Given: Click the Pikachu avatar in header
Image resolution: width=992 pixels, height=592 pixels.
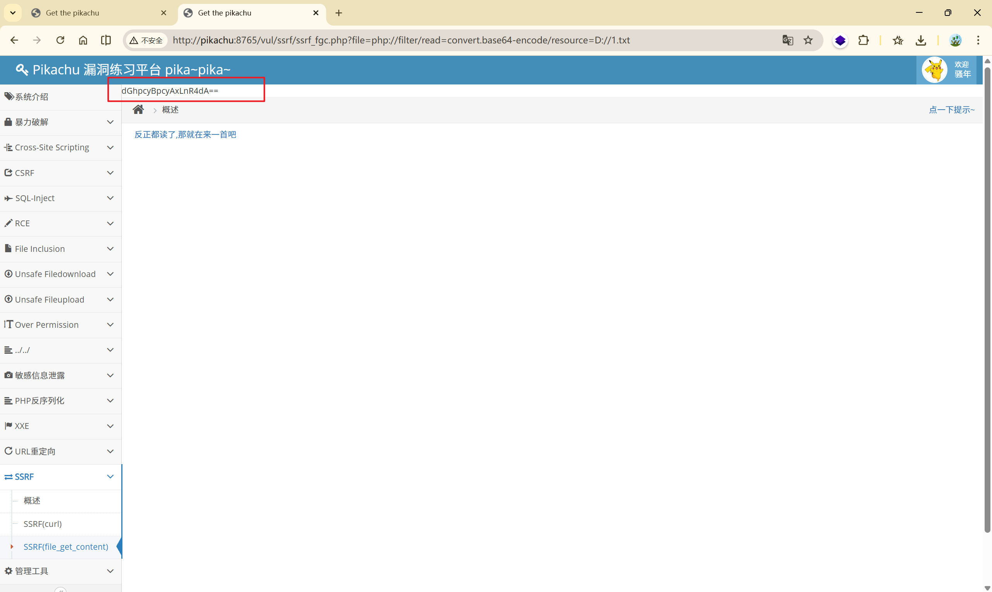Looking at the screenshot, I should (x=934, y=70).
